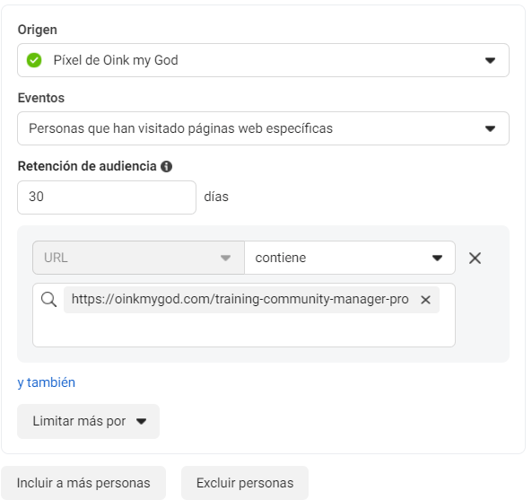Screen dimensions: 532x500
Task: Click the 'y también' link
Action: (47, 382)
